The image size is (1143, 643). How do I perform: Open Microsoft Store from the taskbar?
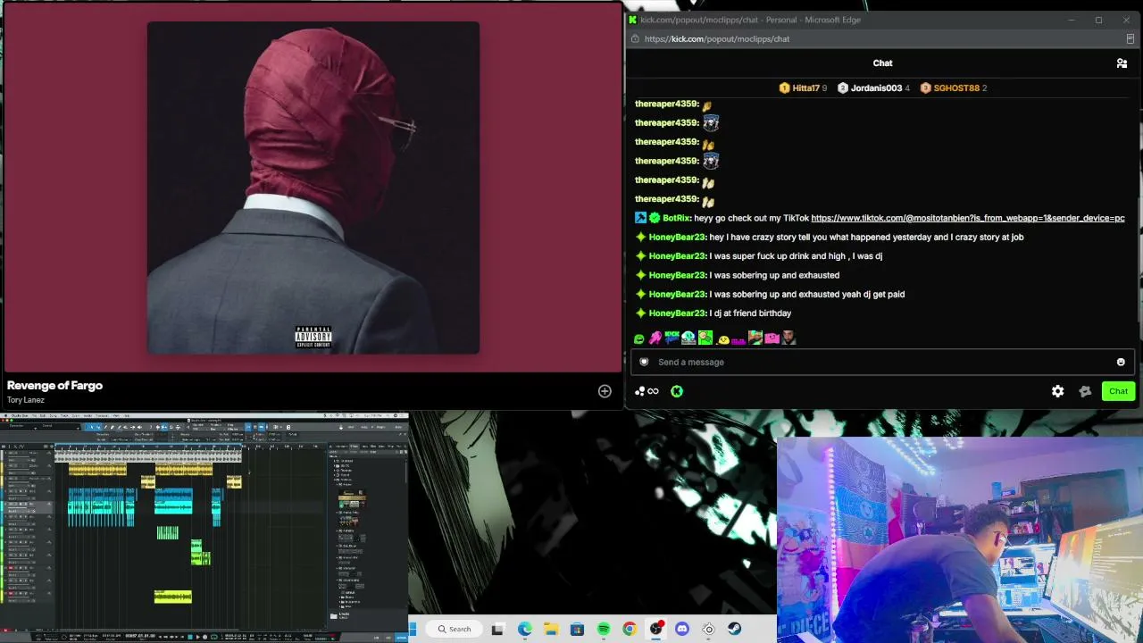click(577, 629)
